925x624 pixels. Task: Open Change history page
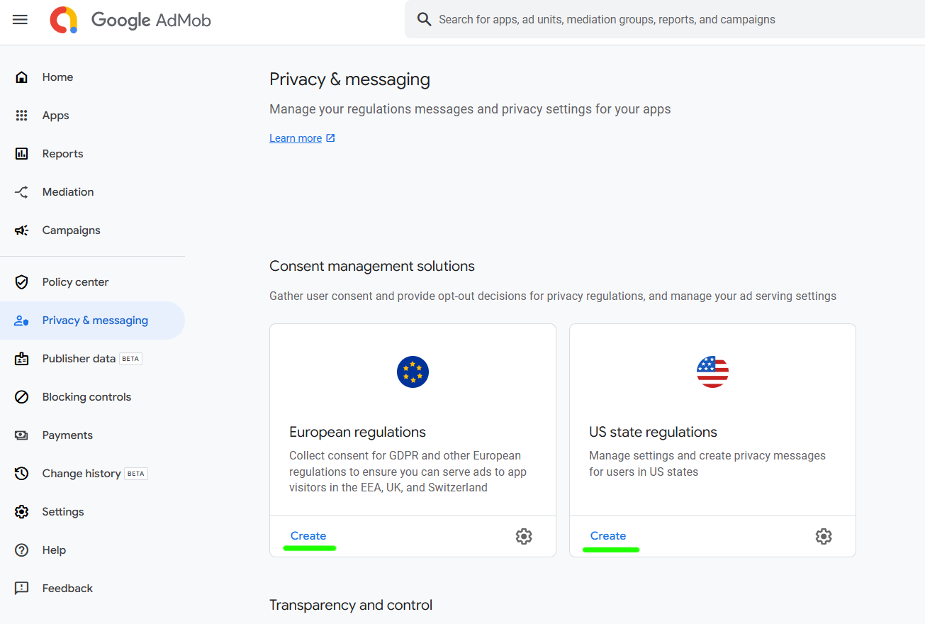[81, 474]
